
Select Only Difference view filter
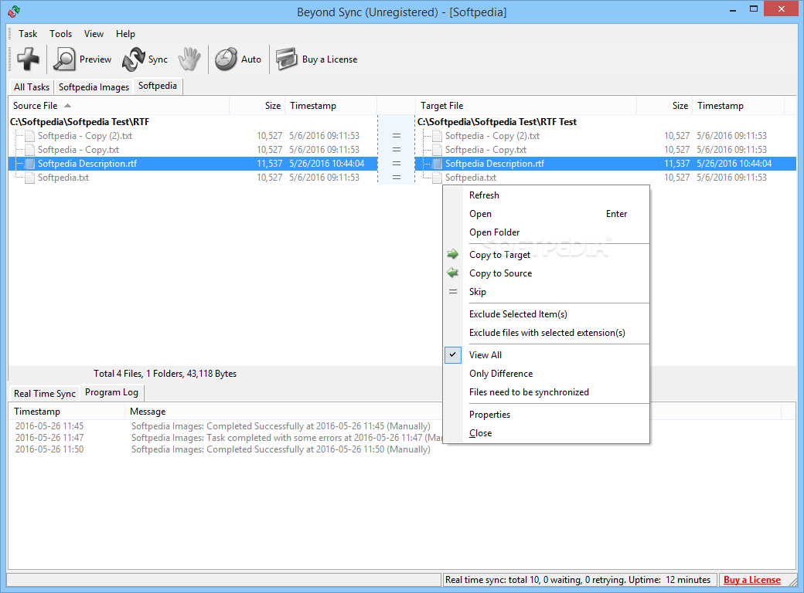547,373
